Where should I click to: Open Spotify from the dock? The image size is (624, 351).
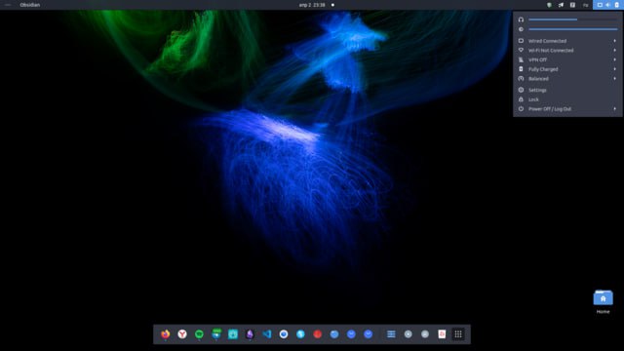(199, 334)
